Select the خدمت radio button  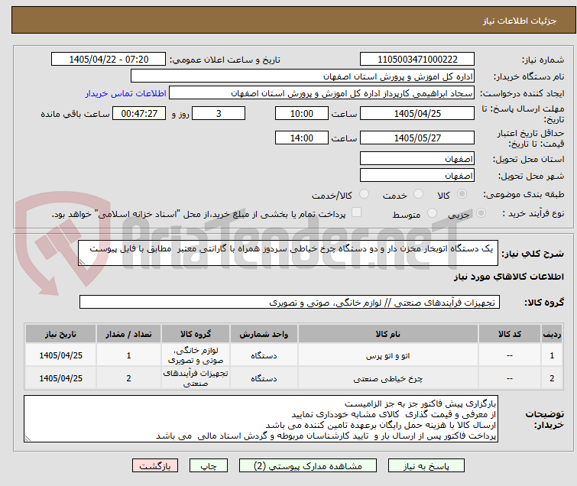(x=418, y=194)
